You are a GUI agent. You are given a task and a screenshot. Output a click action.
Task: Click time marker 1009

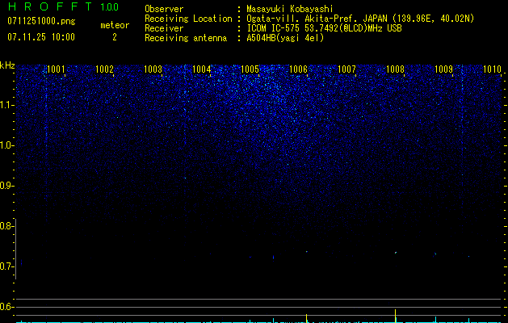443,69
